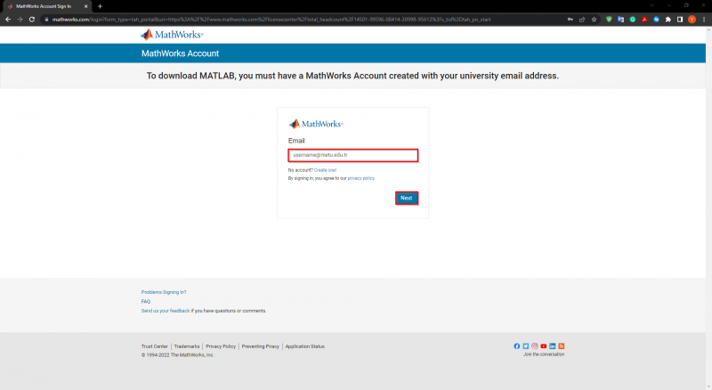Click the saved passwords key icon

pos(568,19)
